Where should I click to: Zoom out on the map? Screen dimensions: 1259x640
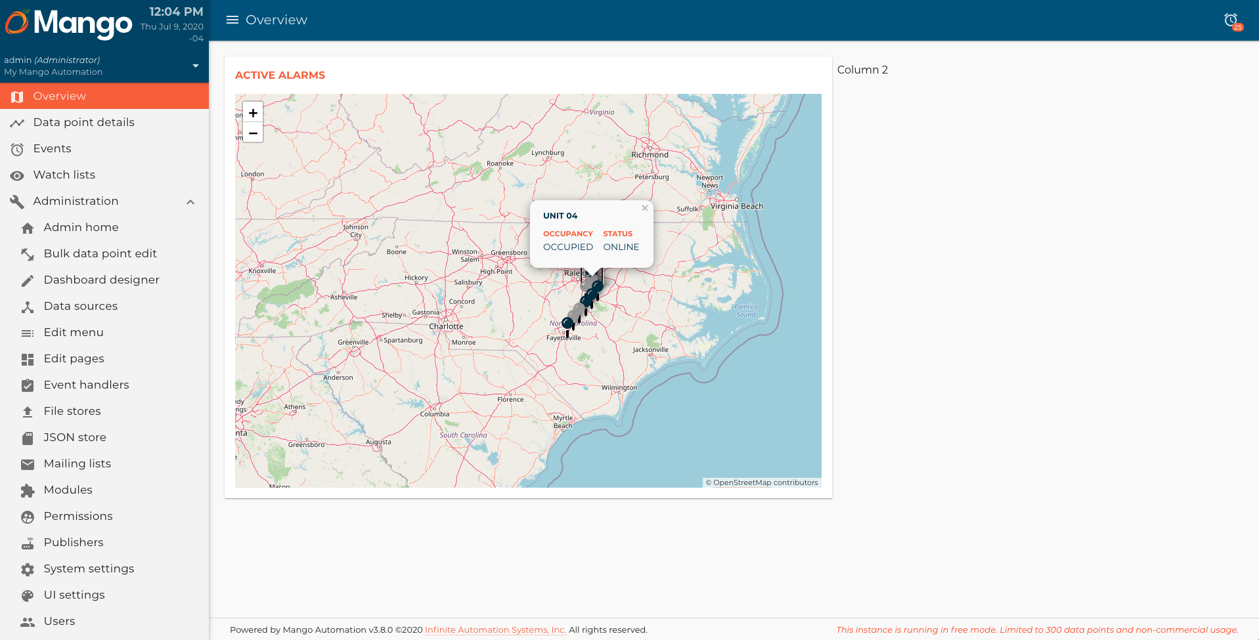253,133
